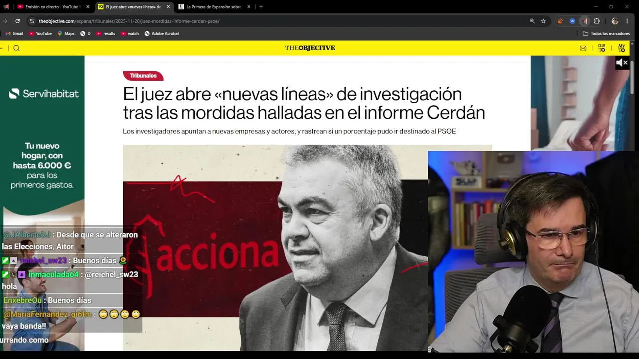This screenshot has height=359, width=639.
Task: Open Adobe Acrobat bookmark
Action: point(161,34)
